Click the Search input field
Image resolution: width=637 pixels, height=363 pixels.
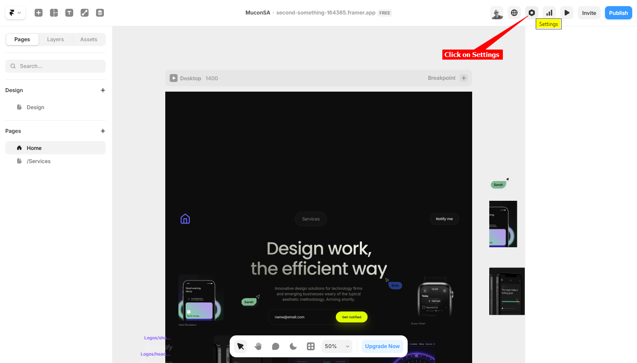(55, 66)
